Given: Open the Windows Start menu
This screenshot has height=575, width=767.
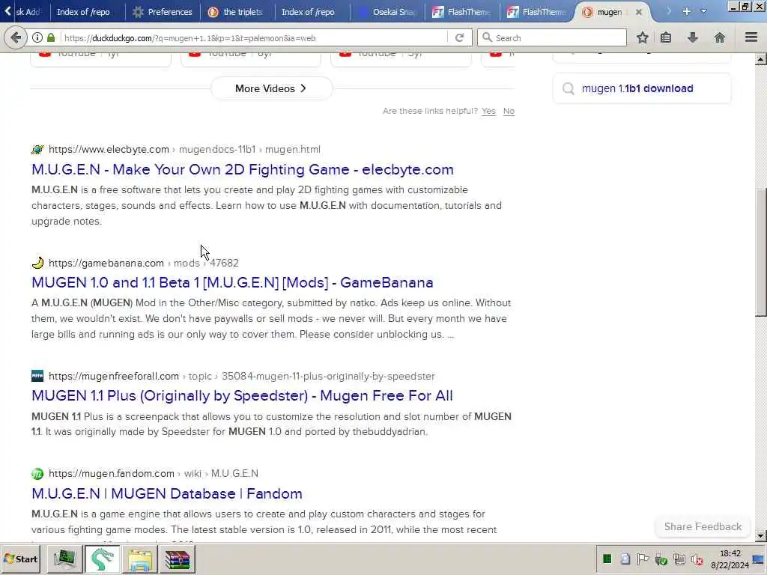Looking at the screenshot, I should (x=20, y=559).
